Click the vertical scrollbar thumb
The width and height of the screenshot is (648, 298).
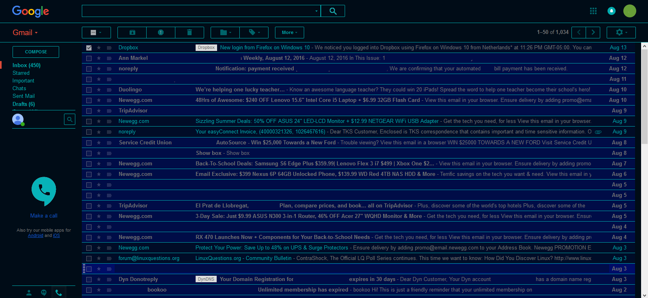644,97
